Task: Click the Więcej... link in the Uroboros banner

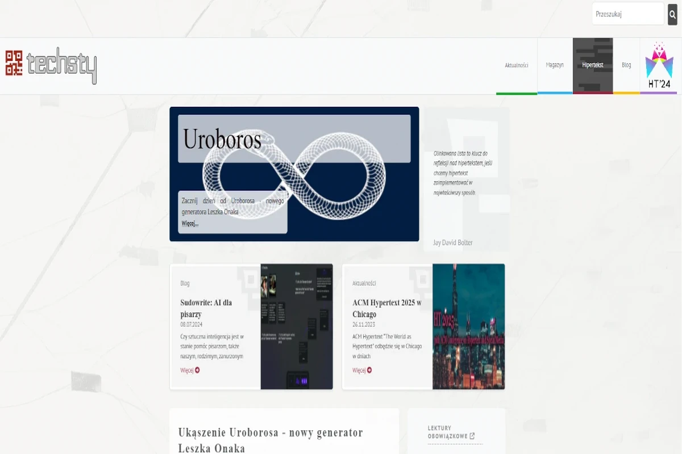Action: (189, 223)
